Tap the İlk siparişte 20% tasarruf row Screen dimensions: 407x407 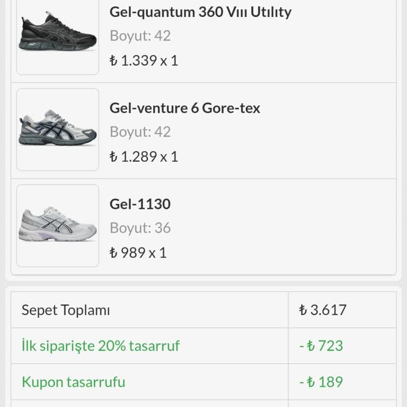point(101,346)
